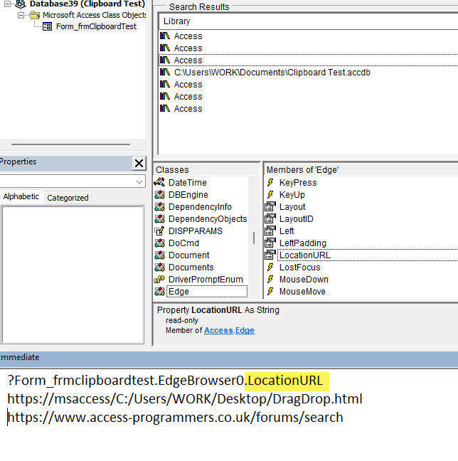Select the MouseDown event member
This screenshot has width=458, height=461.
coord(304,280)
